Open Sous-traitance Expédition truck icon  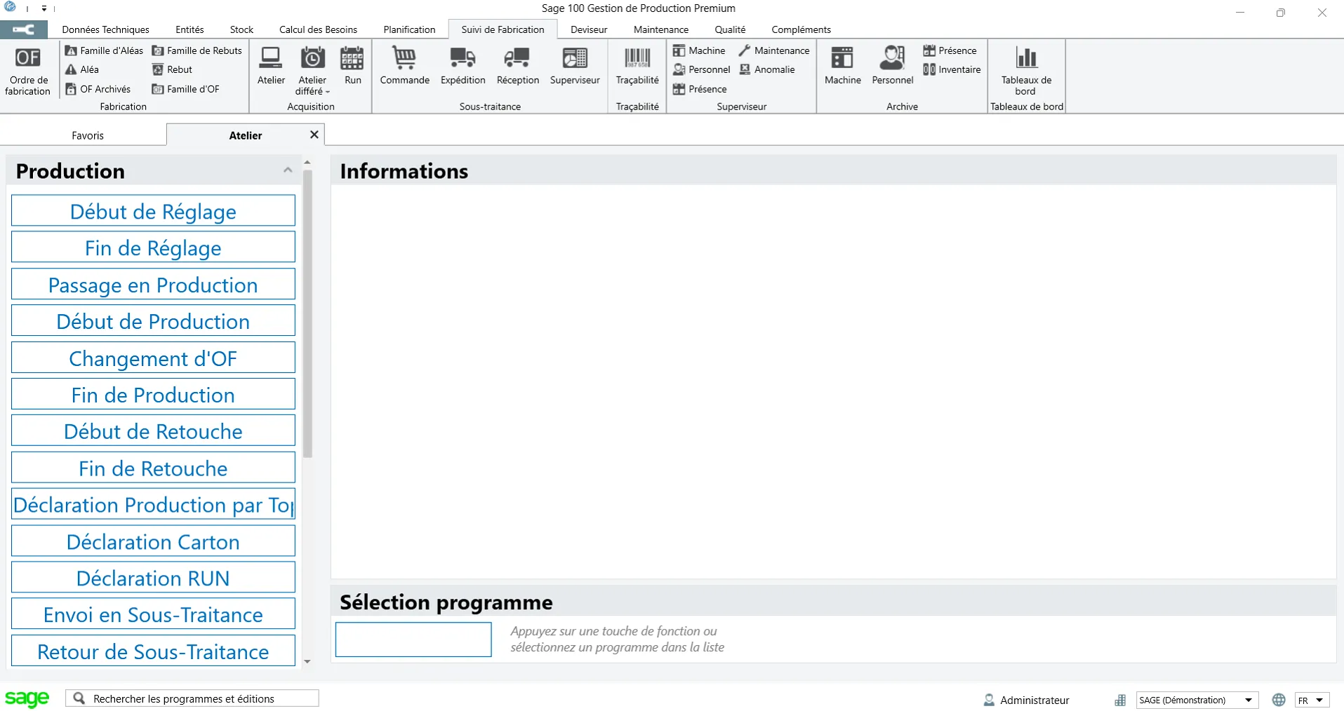coord(463,65)
